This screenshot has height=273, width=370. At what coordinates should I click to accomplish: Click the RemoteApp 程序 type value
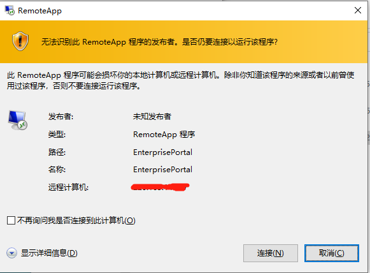(164, 134)
